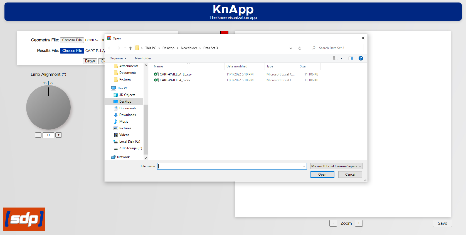This screenshot has width=466, height=235.
Task: Click the blue help icon
Action: [361, 58]
